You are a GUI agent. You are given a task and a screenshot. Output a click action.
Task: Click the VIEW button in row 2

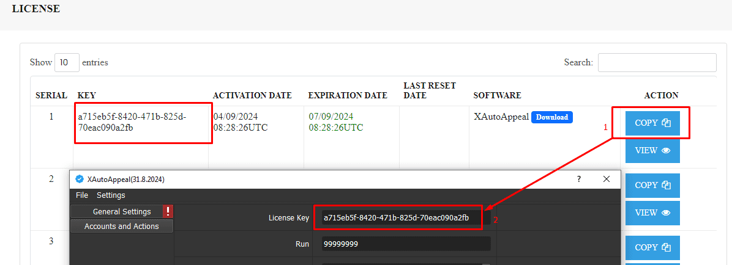(x=652, y=213)
